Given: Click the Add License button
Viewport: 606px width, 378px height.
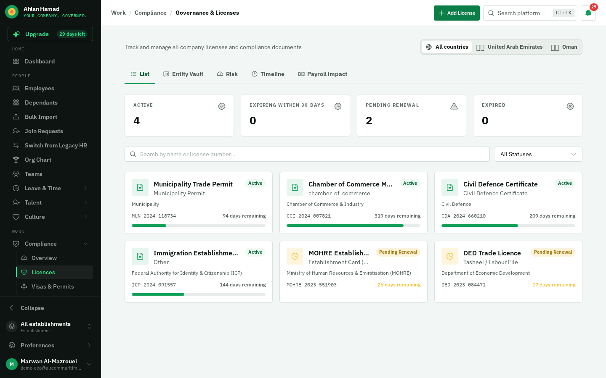Looking at the screenshot, I should [x=457, y=13].
